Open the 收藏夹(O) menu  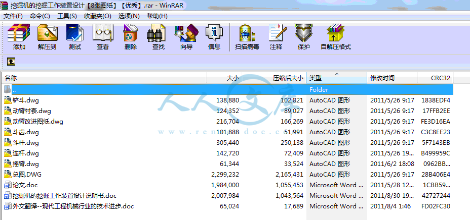coord(98,16)
